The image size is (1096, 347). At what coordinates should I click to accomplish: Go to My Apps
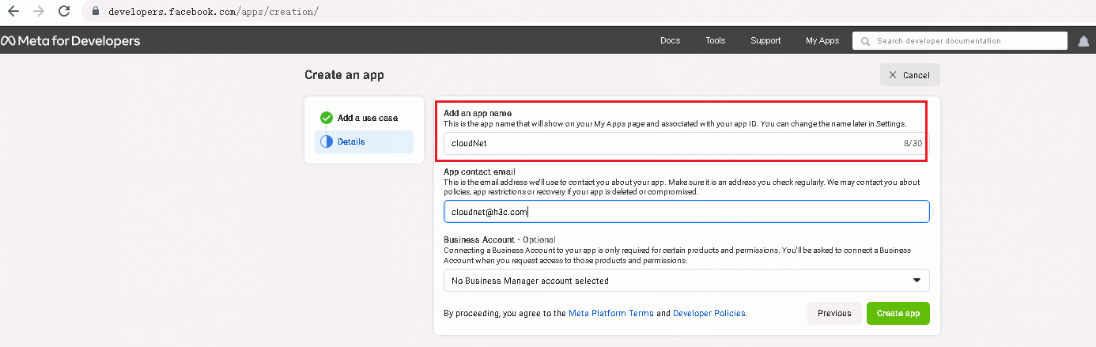tap(822, 41)
